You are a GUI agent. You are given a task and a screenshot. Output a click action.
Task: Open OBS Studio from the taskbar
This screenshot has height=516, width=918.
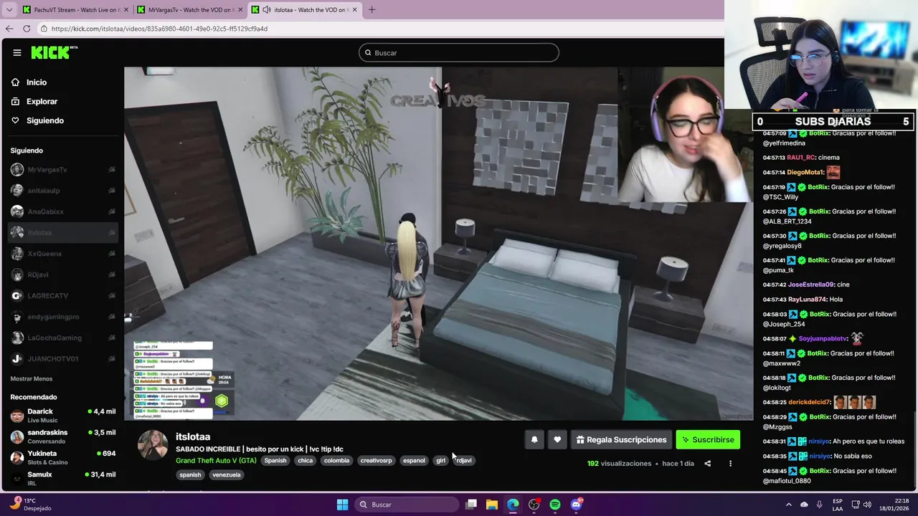(x=534, y=505)
